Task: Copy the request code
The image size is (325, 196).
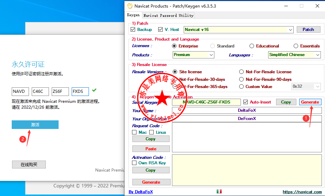Action: click(x=151, y=139)
